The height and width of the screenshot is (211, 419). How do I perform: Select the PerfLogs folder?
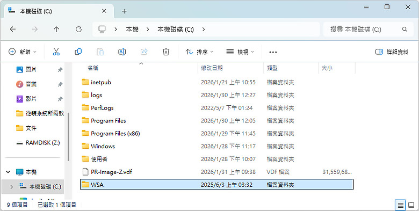pyautogui.click(x=217, y=108)
